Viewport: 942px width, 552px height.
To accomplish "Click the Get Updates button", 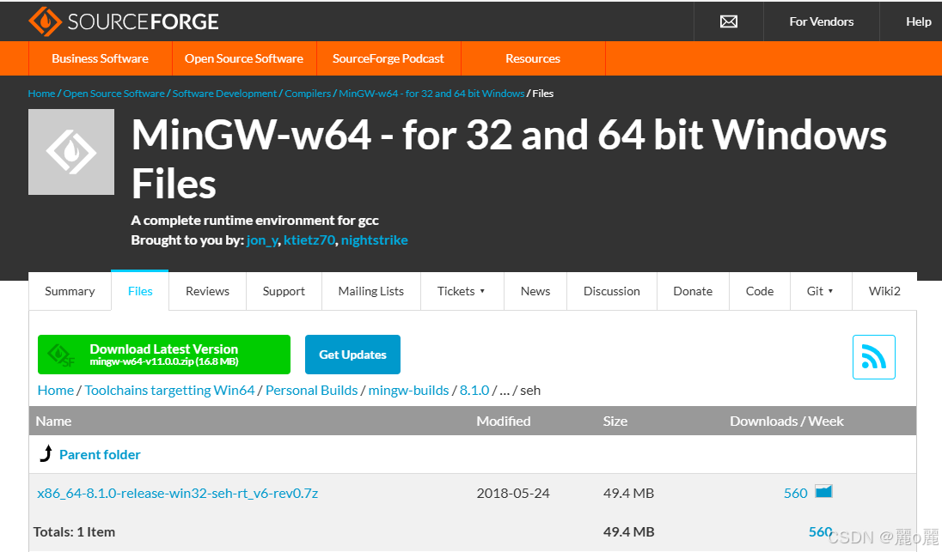I will pos(352,354).
